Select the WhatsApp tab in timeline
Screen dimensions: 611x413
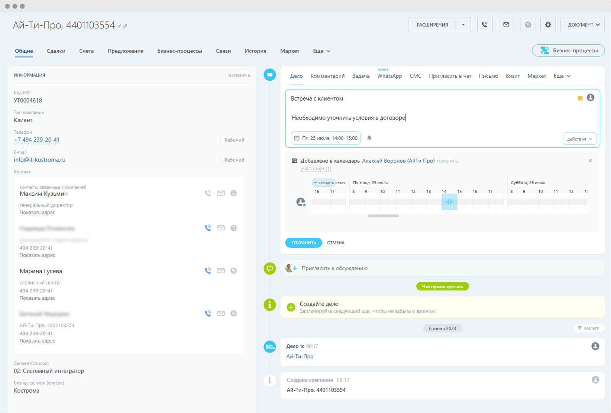389,76
